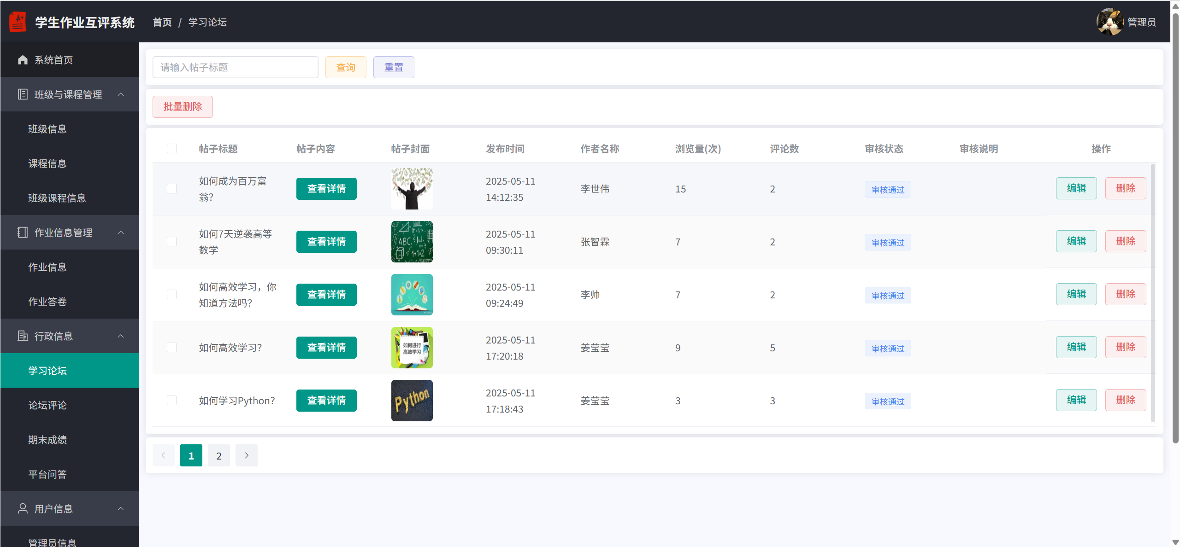Image resolution: width=1180 pixels, height=547 pixels.
Task: Click the 行政信息 building icon
Action: tap(23, 336)
